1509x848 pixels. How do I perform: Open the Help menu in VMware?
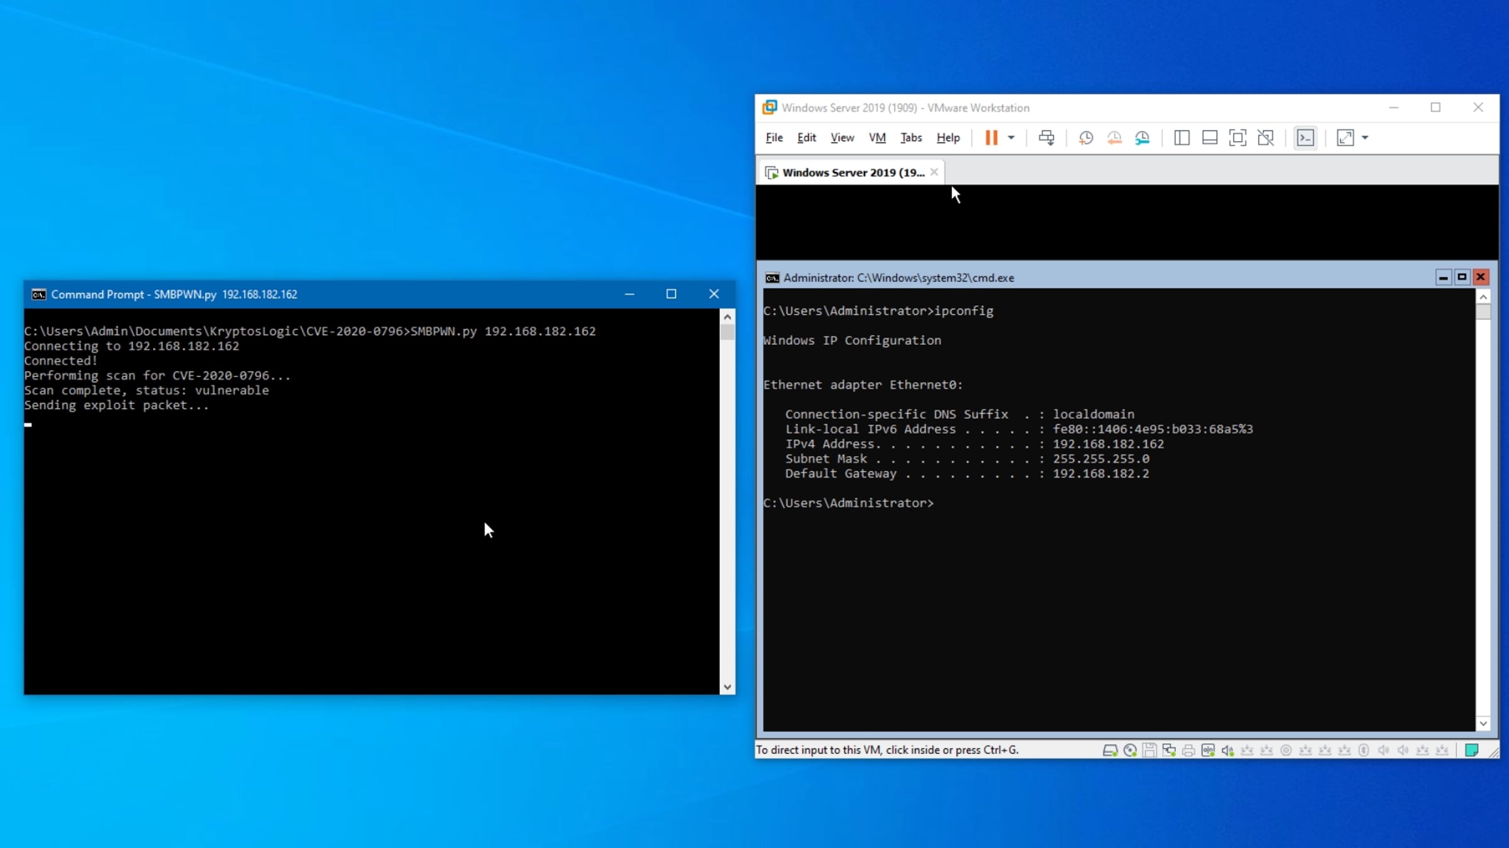tap(948, 138)
